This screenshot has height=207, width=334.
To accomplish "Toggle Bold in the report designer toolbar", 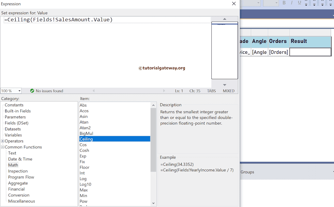I will [x=284, y=3].
